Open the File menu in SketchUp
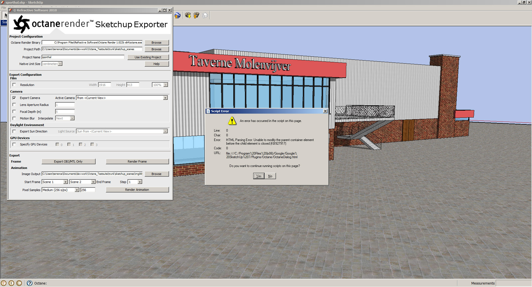 click(4, 8)
